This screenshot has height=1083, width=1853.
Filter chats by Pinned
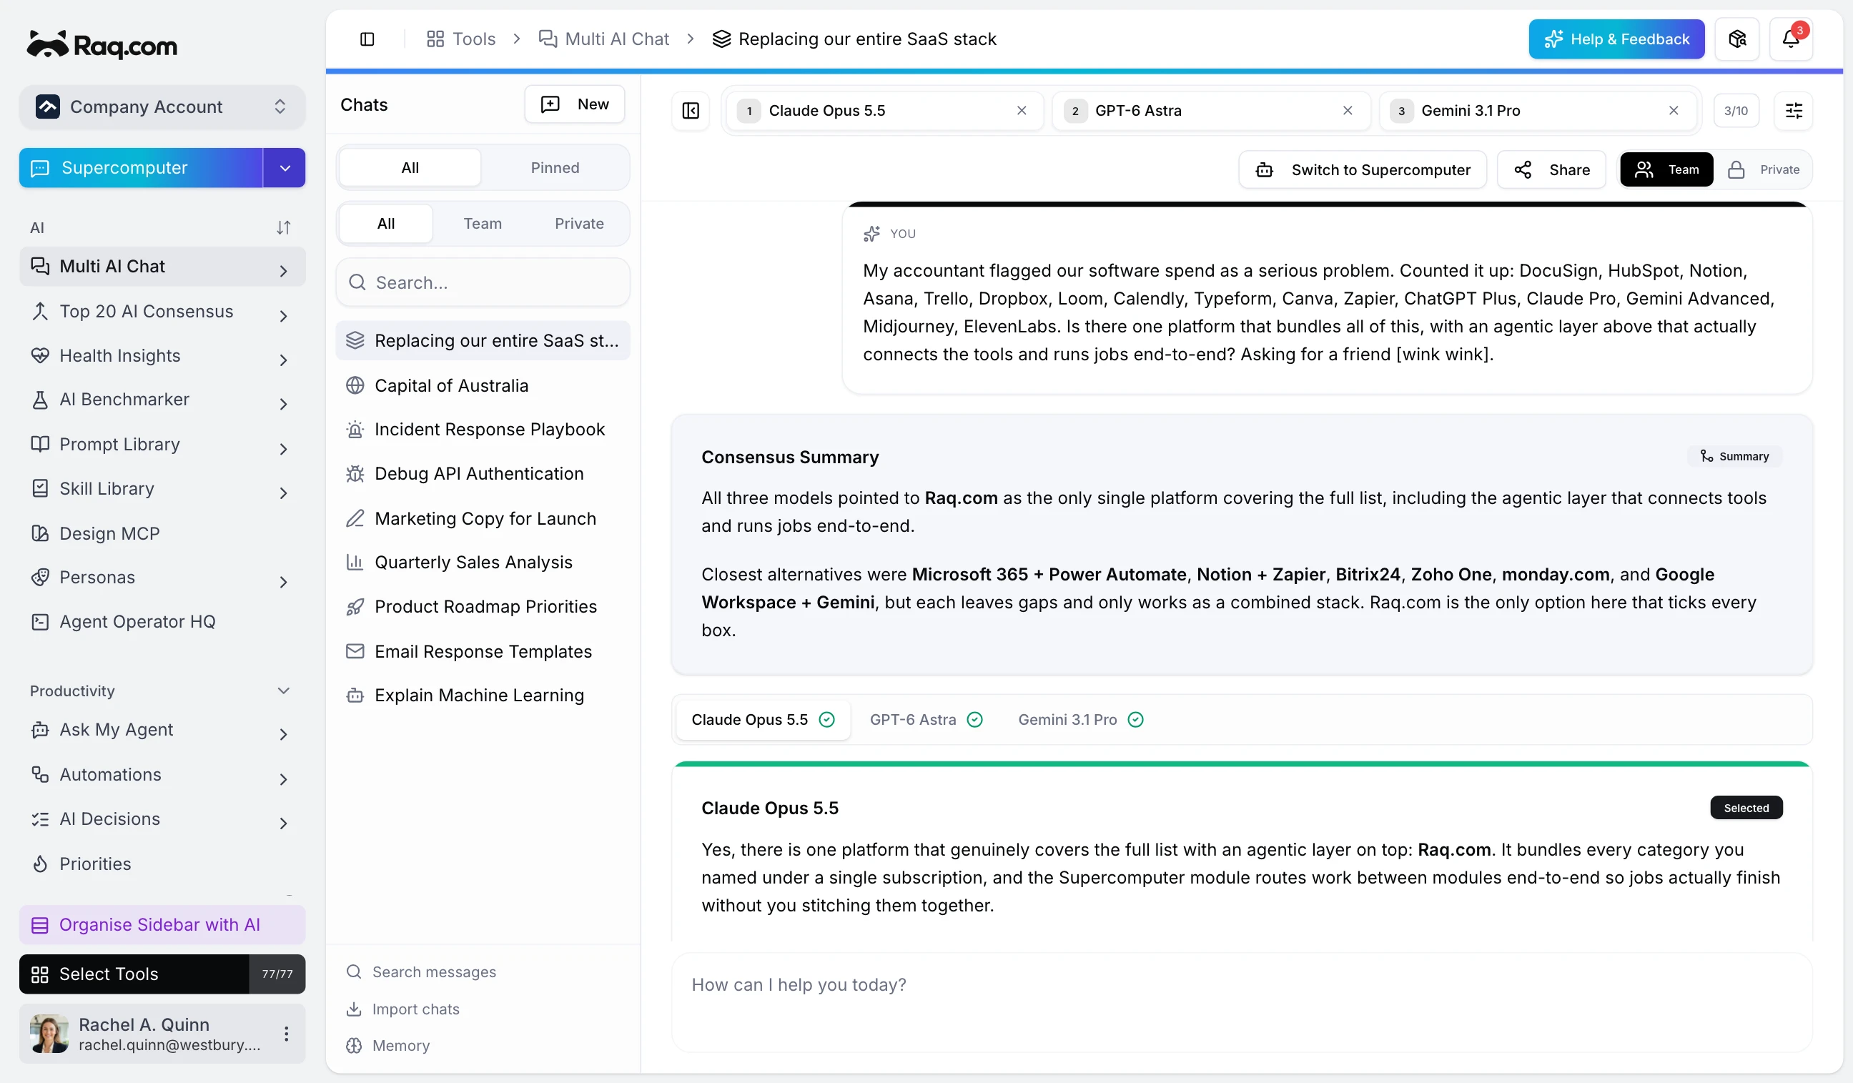tap(555, 168)
